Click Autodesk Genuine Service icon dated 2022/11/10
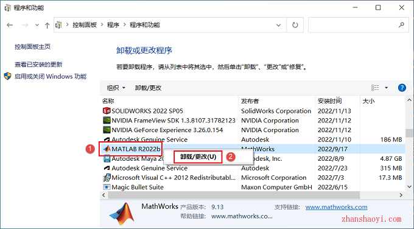This screenshot has height=229, width=414. [107, 139]
